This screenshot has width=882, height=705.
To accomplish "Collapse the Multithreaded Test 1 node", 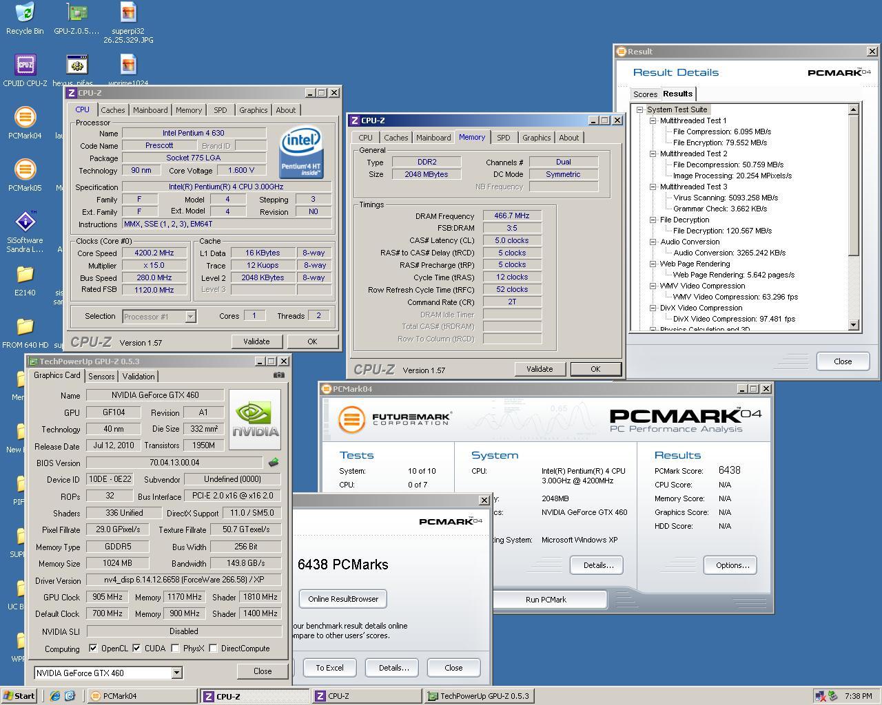I will coord(653,120).
